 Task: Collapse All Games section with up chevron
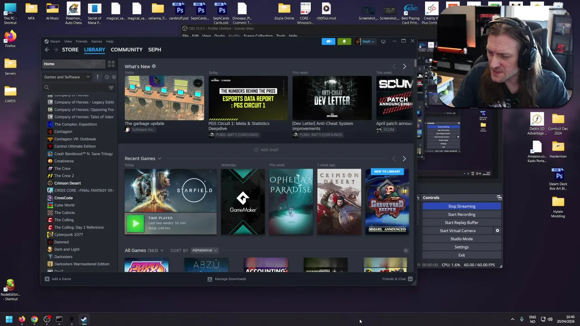(406, 250)
